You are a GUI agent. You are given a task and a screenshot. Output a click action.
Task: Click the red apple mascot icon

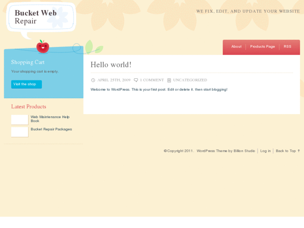pos(43,46)
